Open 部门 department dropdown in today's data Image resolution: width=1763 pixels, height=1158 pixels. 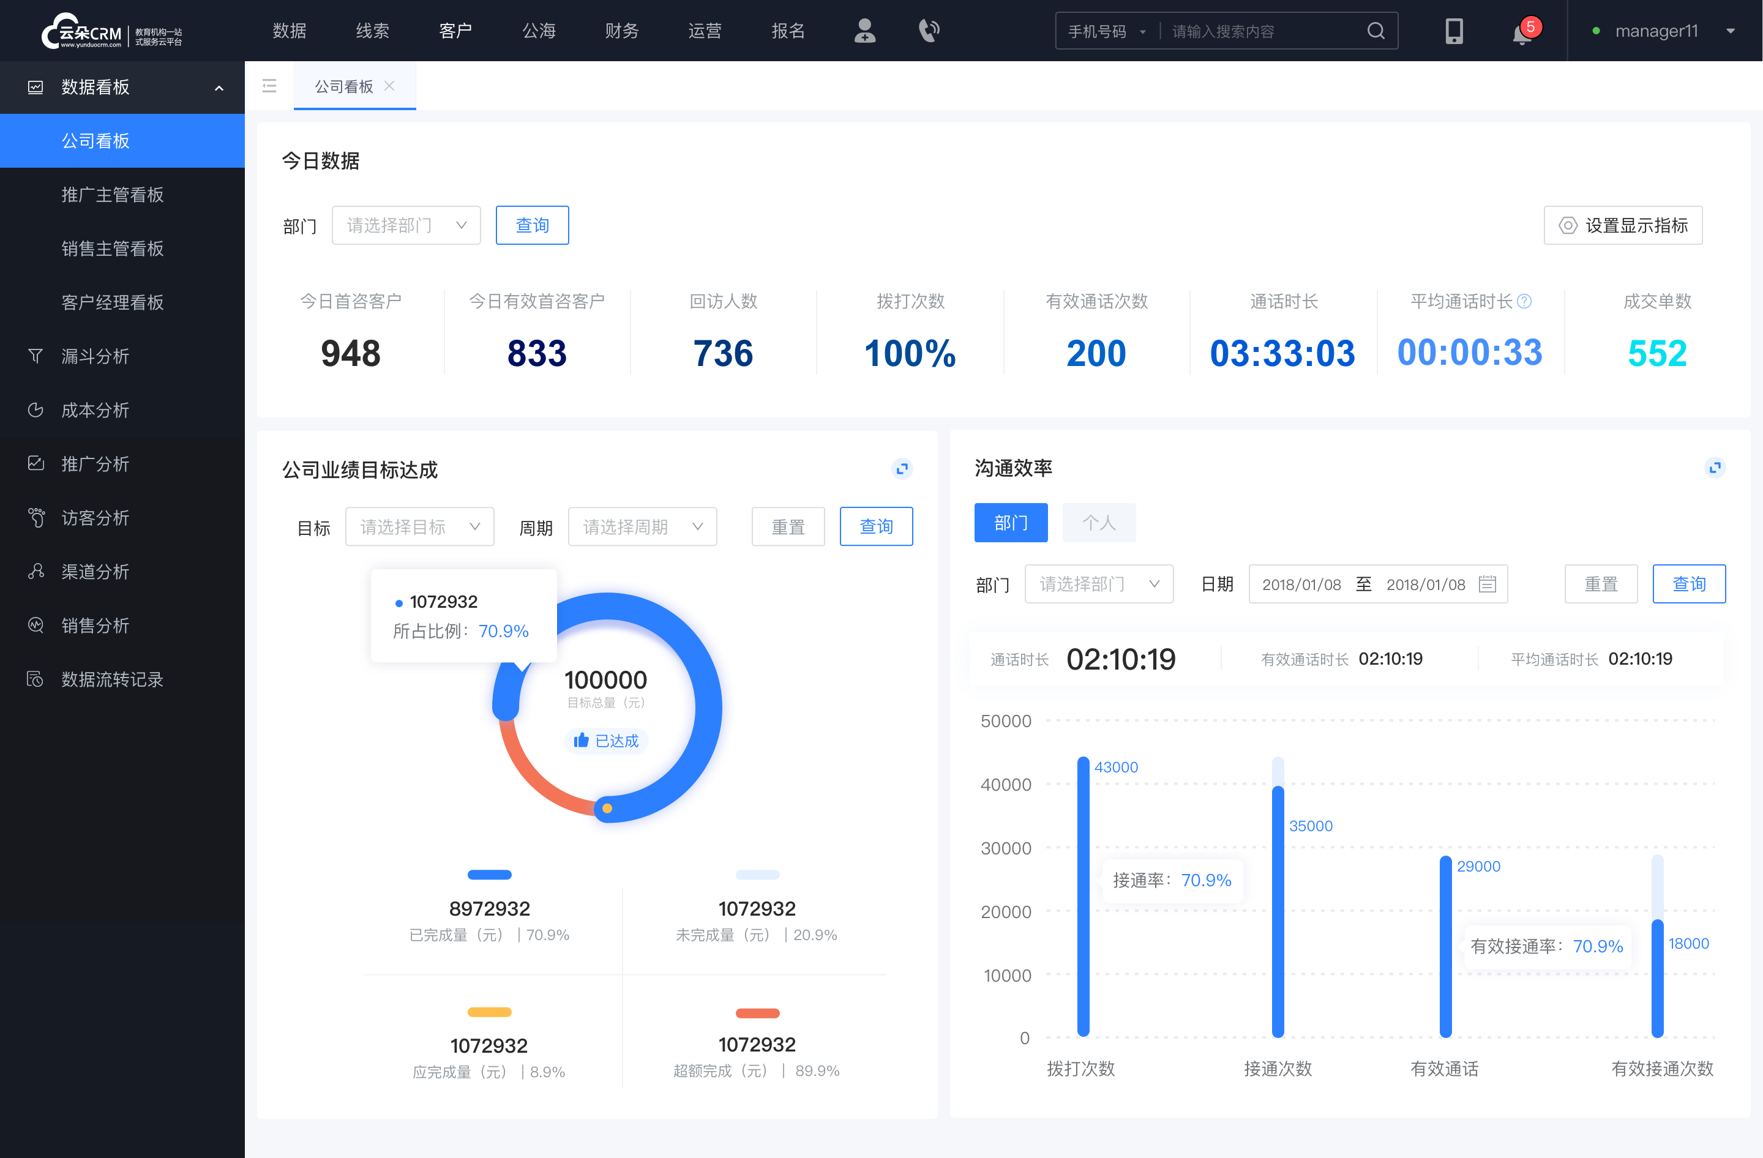coord(403,225)
